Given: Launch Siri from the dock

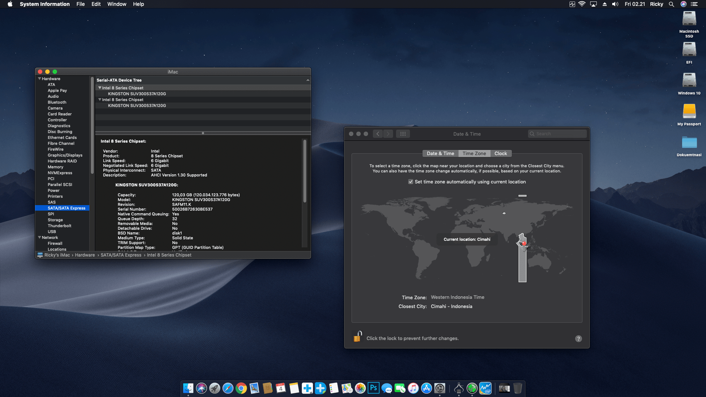Looking at the screenshot, I should 202,388.
